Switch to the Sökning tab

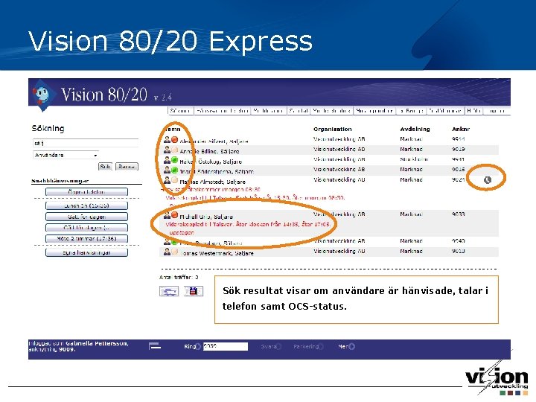180,111
